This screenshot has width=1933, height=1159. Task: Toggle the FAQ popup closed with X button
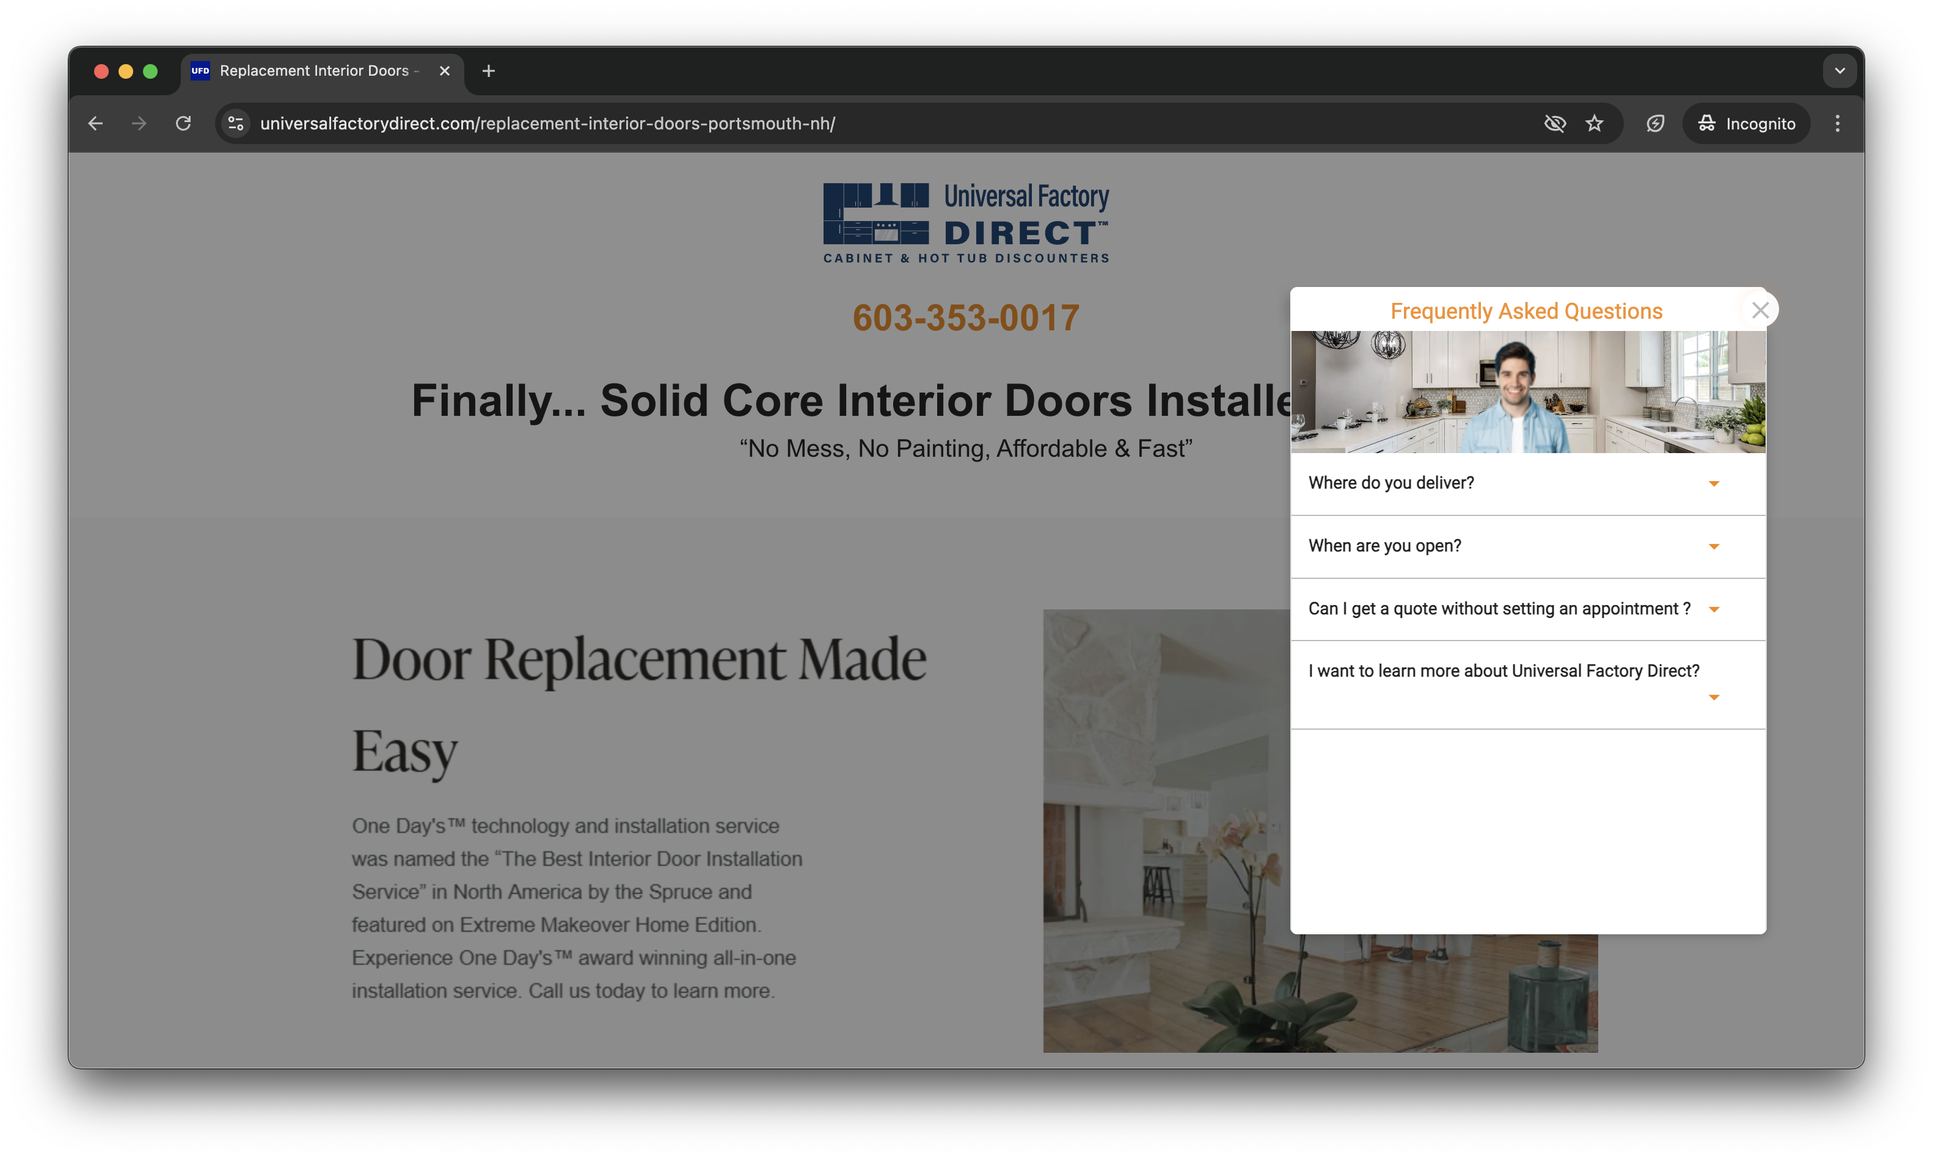click(1763, 309)
